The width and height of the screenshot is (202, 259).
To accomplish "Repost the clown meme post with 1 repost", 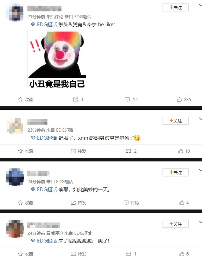I will pos(78,100).
